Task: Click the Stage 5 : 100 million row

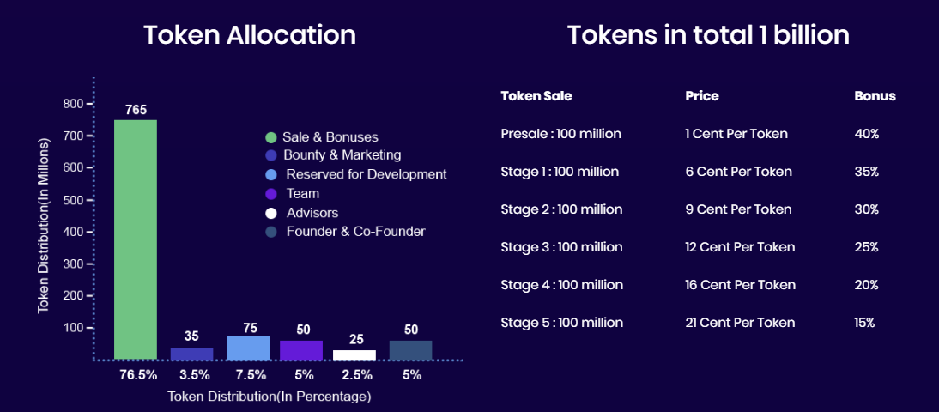Action: pos(561,323)
